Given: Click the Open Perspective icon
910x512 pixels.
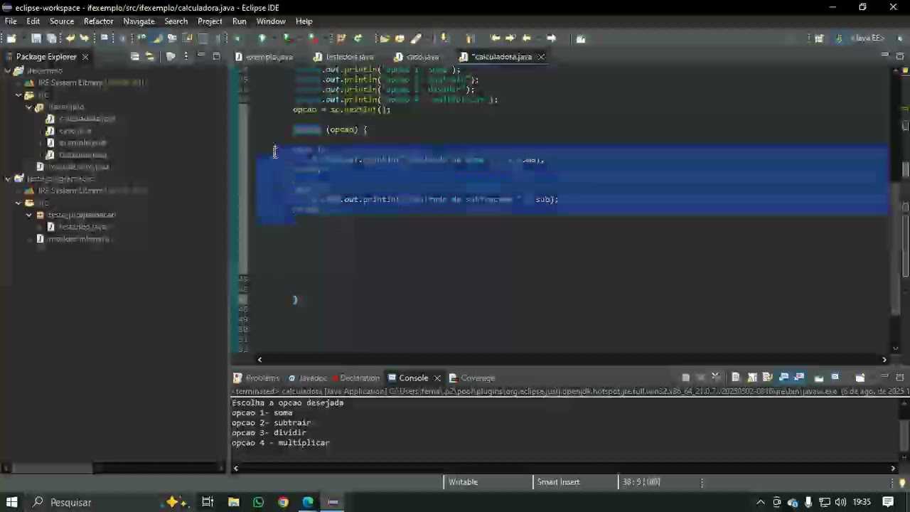Looking at the screenshot, I should click(819, 38).
